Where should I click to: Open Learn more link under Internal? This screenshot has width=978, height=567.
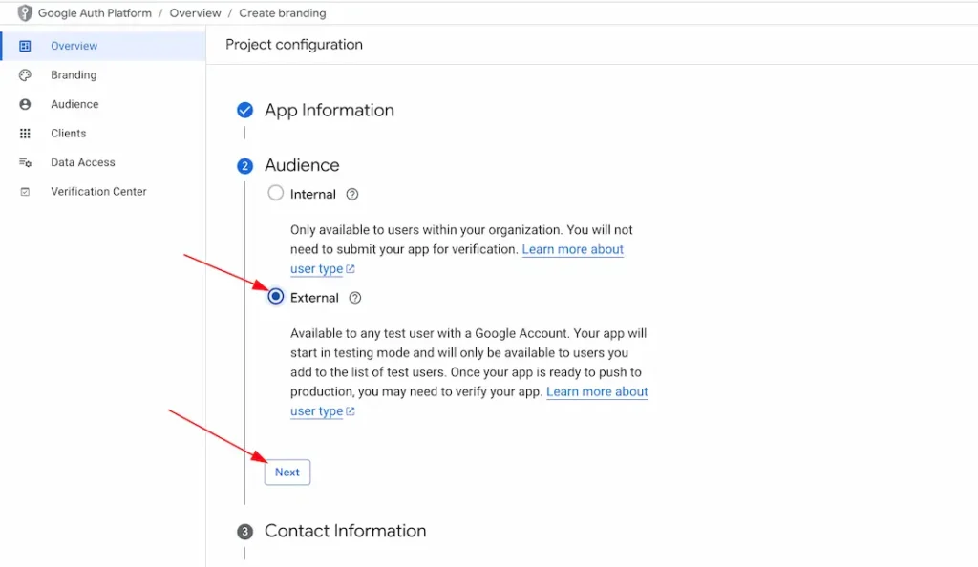(x=572, y=249)
